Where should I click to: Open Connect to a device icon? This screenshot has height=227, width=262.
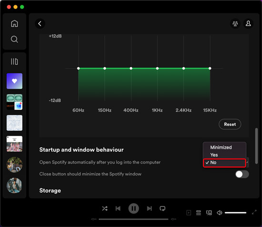point(209,213)
